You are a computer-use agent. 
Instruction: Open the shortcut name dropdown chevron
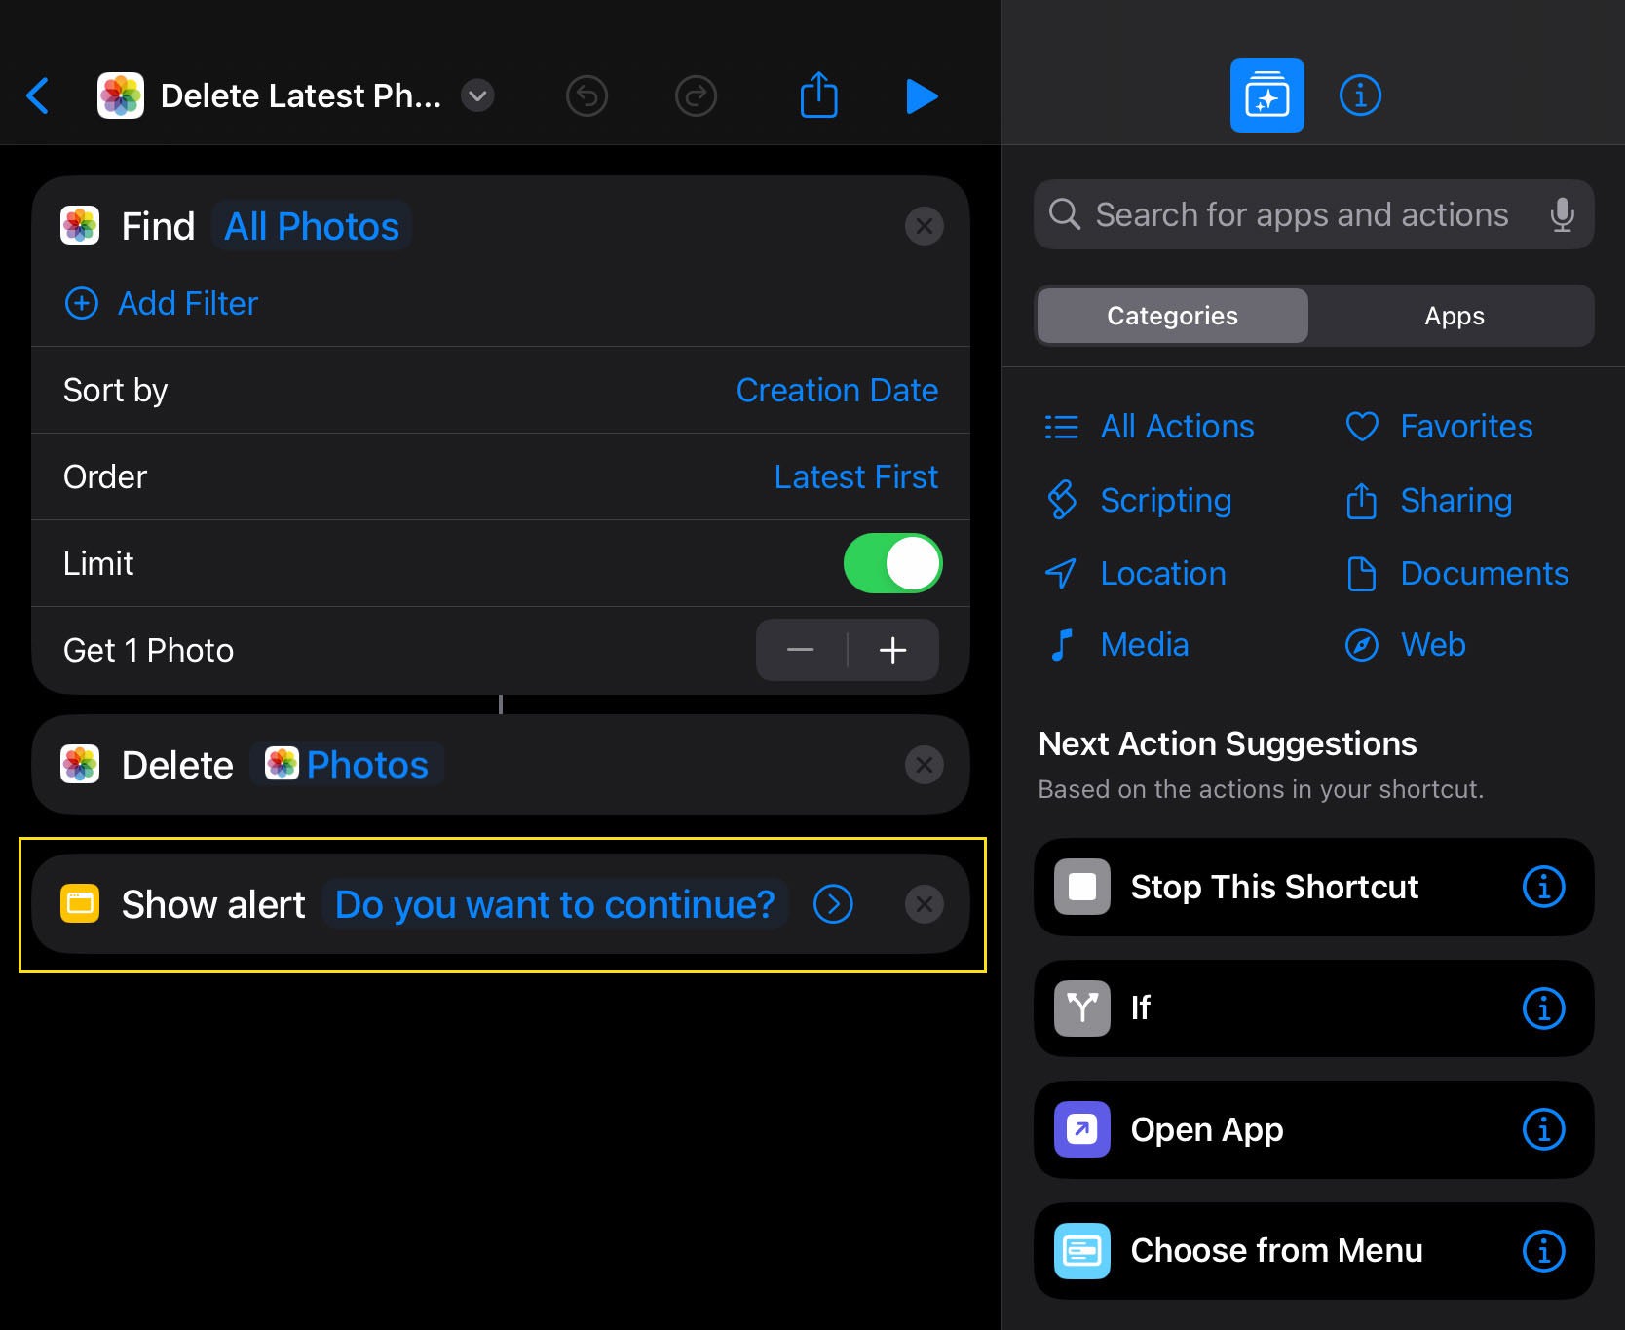477,95
